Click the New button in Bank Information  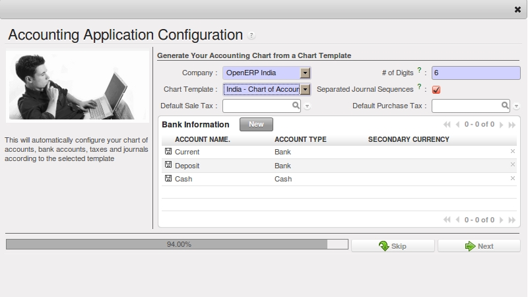tap(256, 124)
